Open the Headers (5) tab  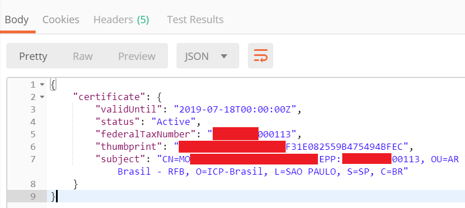click(121, 20)
